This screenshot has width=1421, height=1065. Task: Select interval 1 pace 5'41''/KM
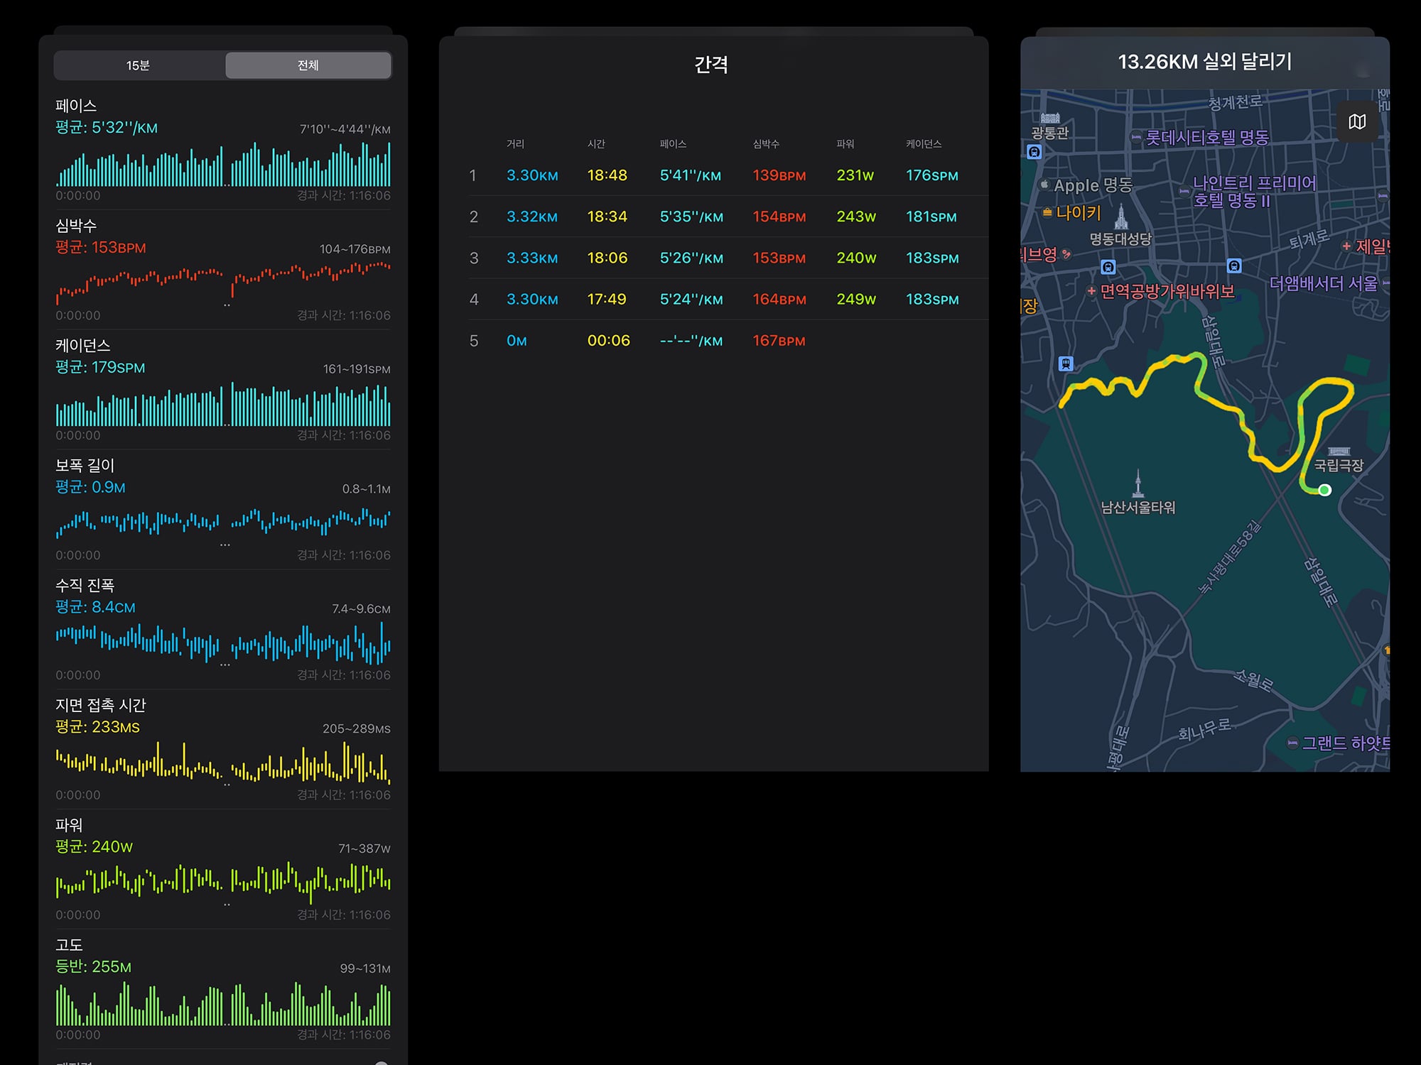691,175
